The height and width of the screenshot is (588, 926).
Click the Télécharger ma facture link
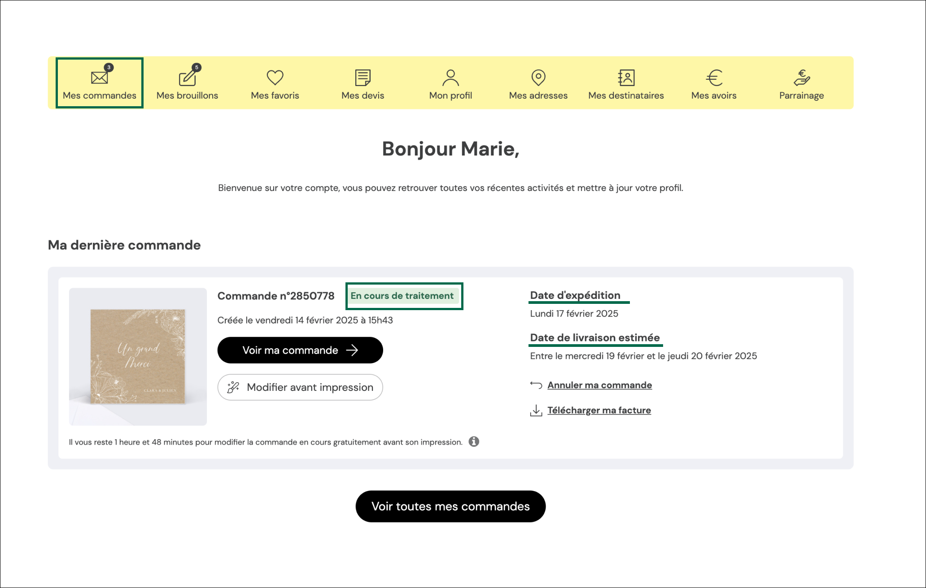(x=599, y=410)
